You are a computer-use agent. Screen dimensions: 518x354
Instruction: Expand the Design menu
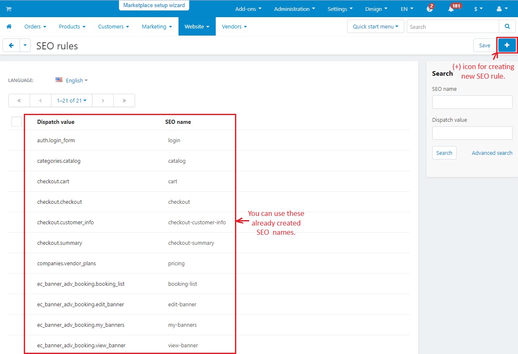click(x=376, y=9)
